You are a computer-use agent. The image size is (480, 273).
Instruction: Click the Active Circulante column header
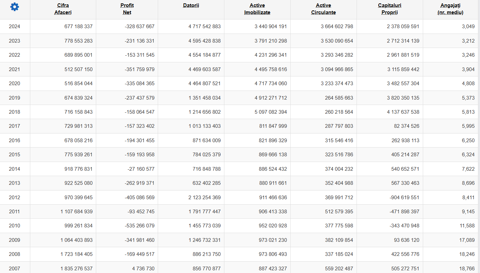[324, 9]
